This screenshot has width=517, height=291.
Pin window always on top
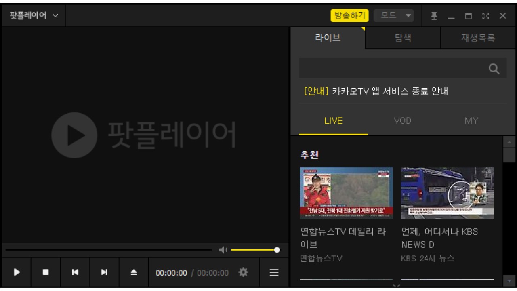[x=434, y=16]
